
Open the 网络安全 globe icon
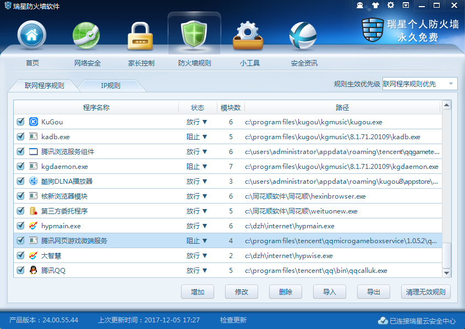click(86, 35)
